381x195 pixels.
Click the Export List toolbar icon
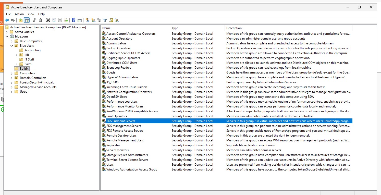66,20
